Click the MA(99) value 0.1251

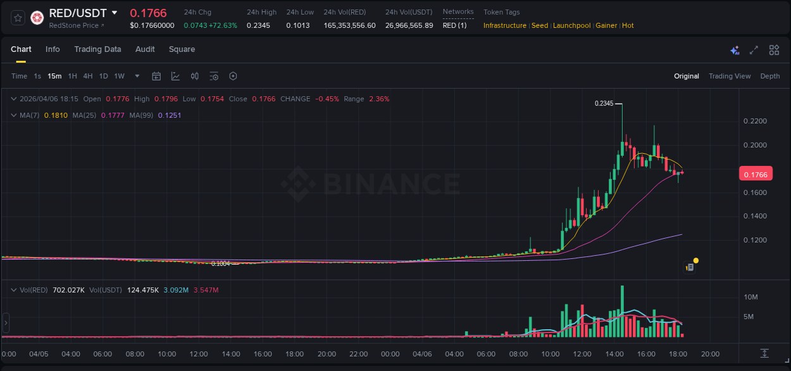[169, 115]
